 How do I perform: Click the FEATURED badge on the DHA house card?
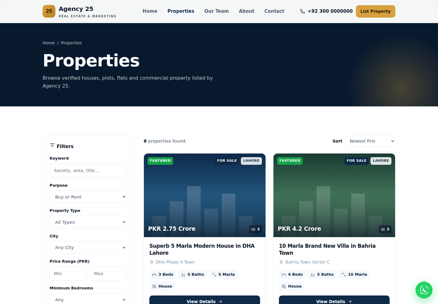click(x=160, y=161)
